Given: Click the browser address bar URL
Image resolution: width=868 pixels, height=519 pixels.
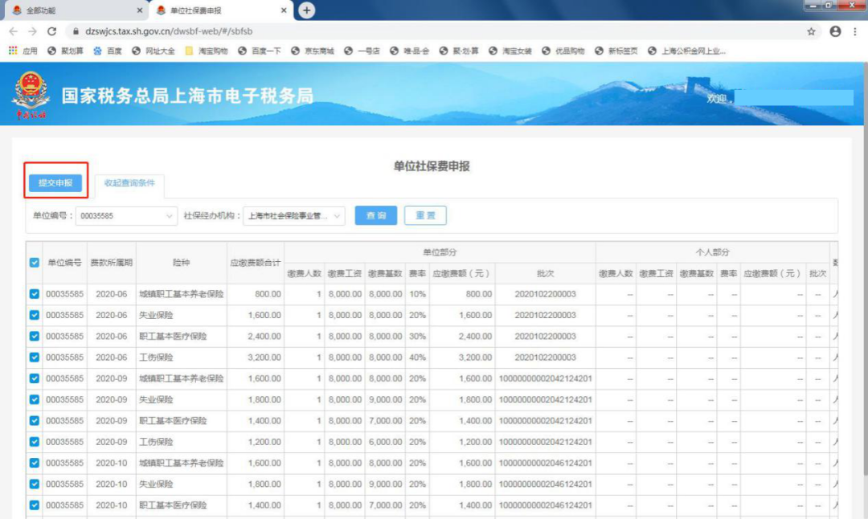Looking at the screenshot, I should [x=169, y=31].
